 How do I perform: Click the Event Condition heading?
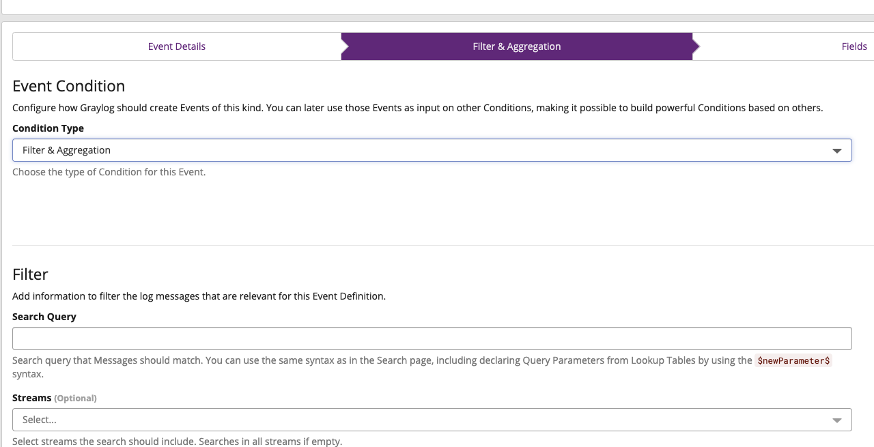tap(69, 86)
